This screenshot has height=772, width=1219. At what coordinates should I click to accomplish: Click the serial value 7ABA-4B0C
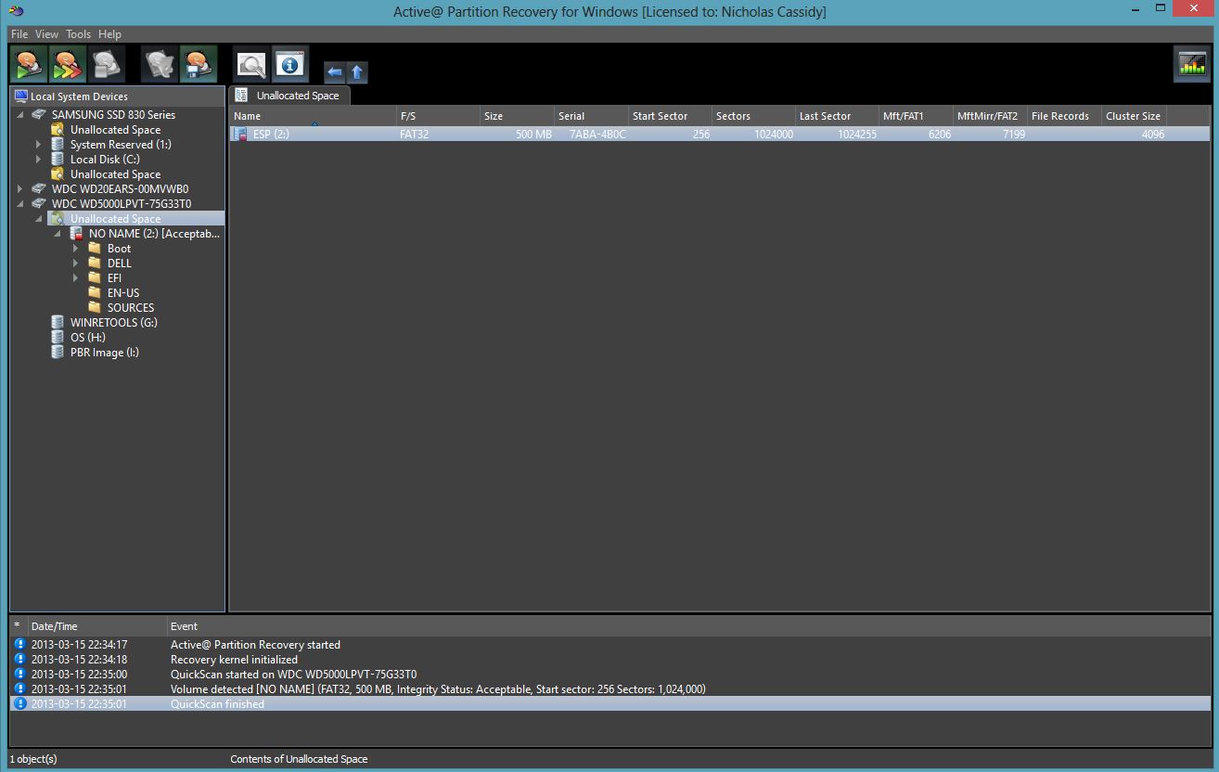[x=597, y=135]
